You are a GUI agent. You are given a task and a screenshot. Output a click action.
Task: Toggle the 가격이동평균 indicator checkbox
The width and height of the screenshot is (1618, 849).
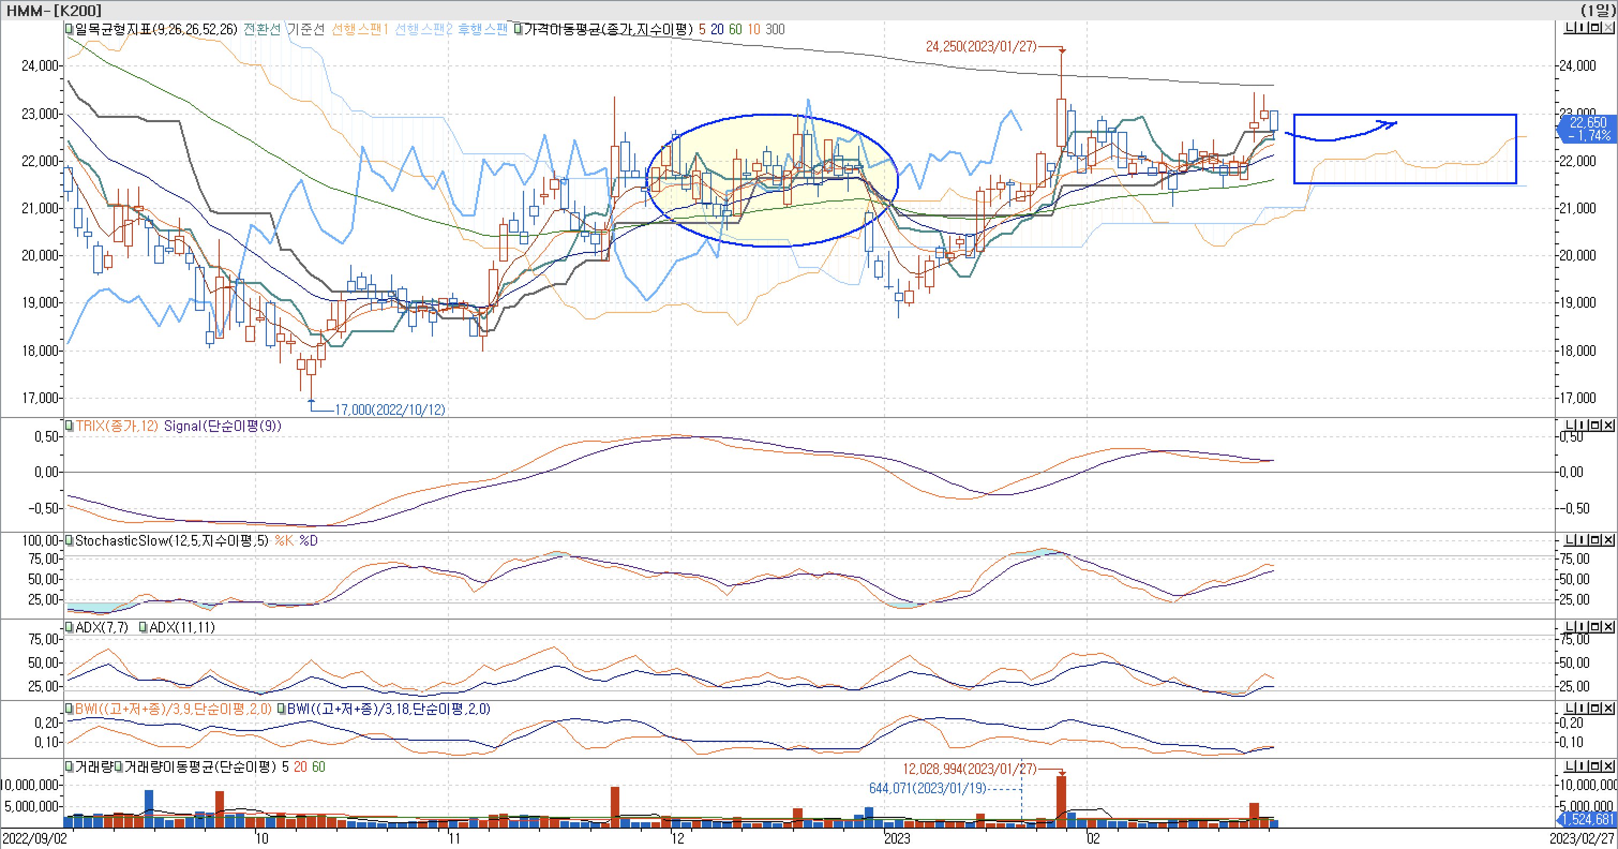click(518, 29)
